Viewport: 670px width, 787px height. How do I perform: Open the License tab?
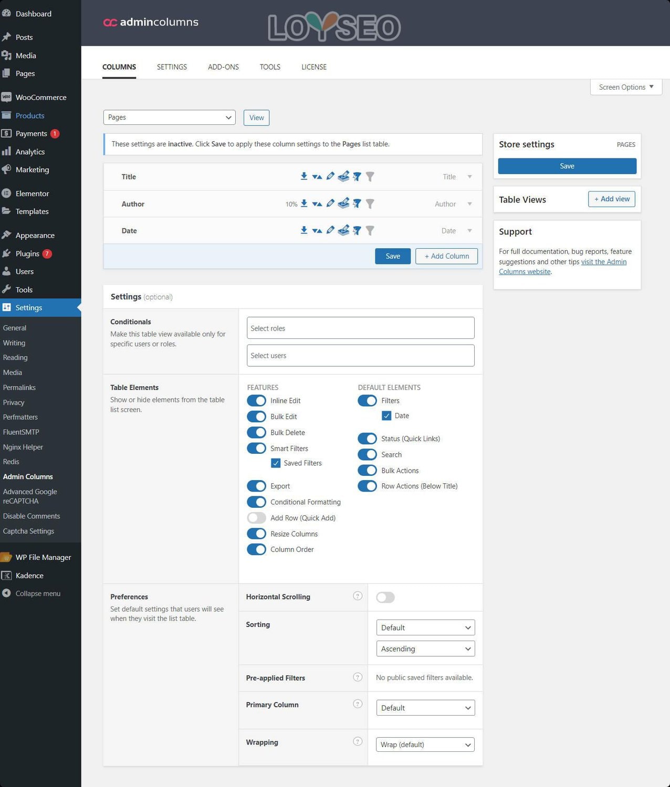click(x=314, y=67)
